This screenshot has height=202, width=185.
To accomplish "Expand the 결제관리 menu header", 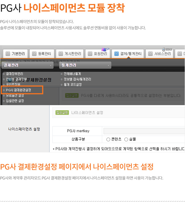I will point(27,65).
